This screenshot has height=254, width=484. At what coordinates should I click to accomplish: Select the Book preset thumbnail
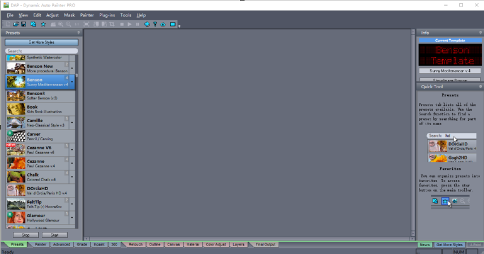point(16,109)
